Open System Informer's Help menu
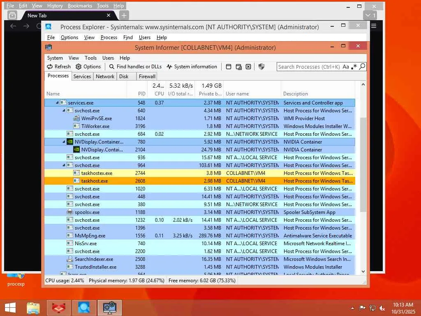Screen dimensions: 421x316 click(125, 58)
